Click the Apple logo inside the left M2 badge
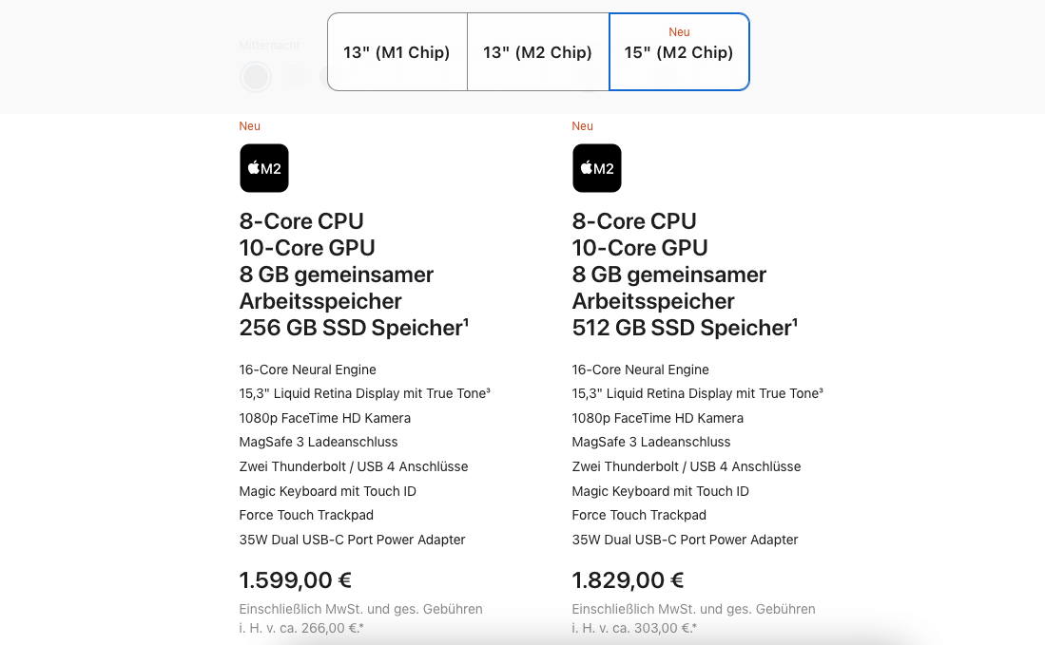This screenshot has width=1045, height=645. [253, 167]
